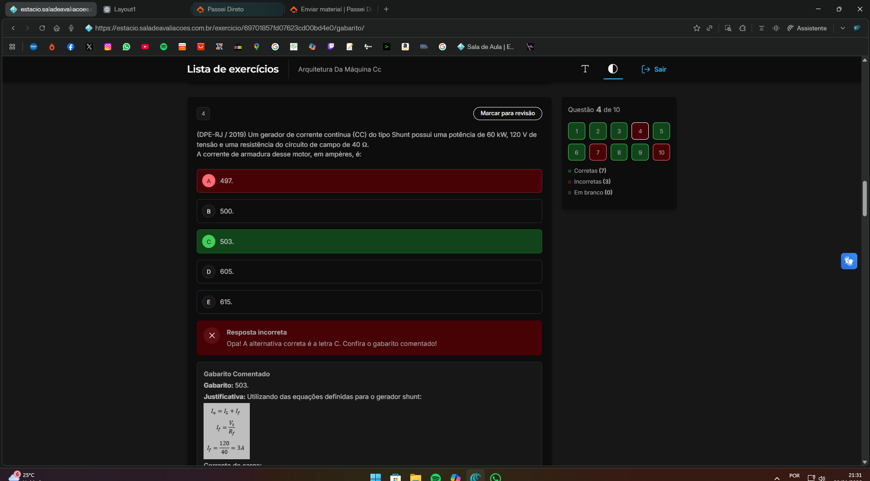Screen dimensions: 870x481
Task: Click the text size T icon
Action: coord(585,69)
